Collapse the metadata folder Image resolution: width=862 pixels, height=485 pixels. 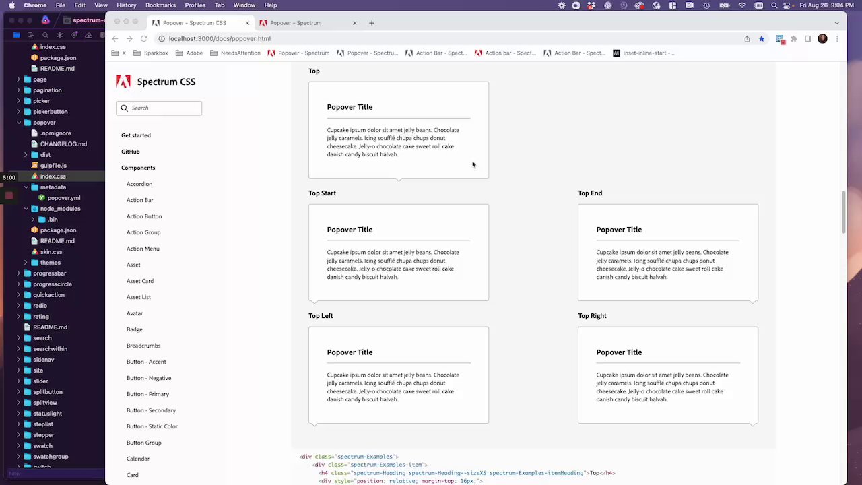26,187
